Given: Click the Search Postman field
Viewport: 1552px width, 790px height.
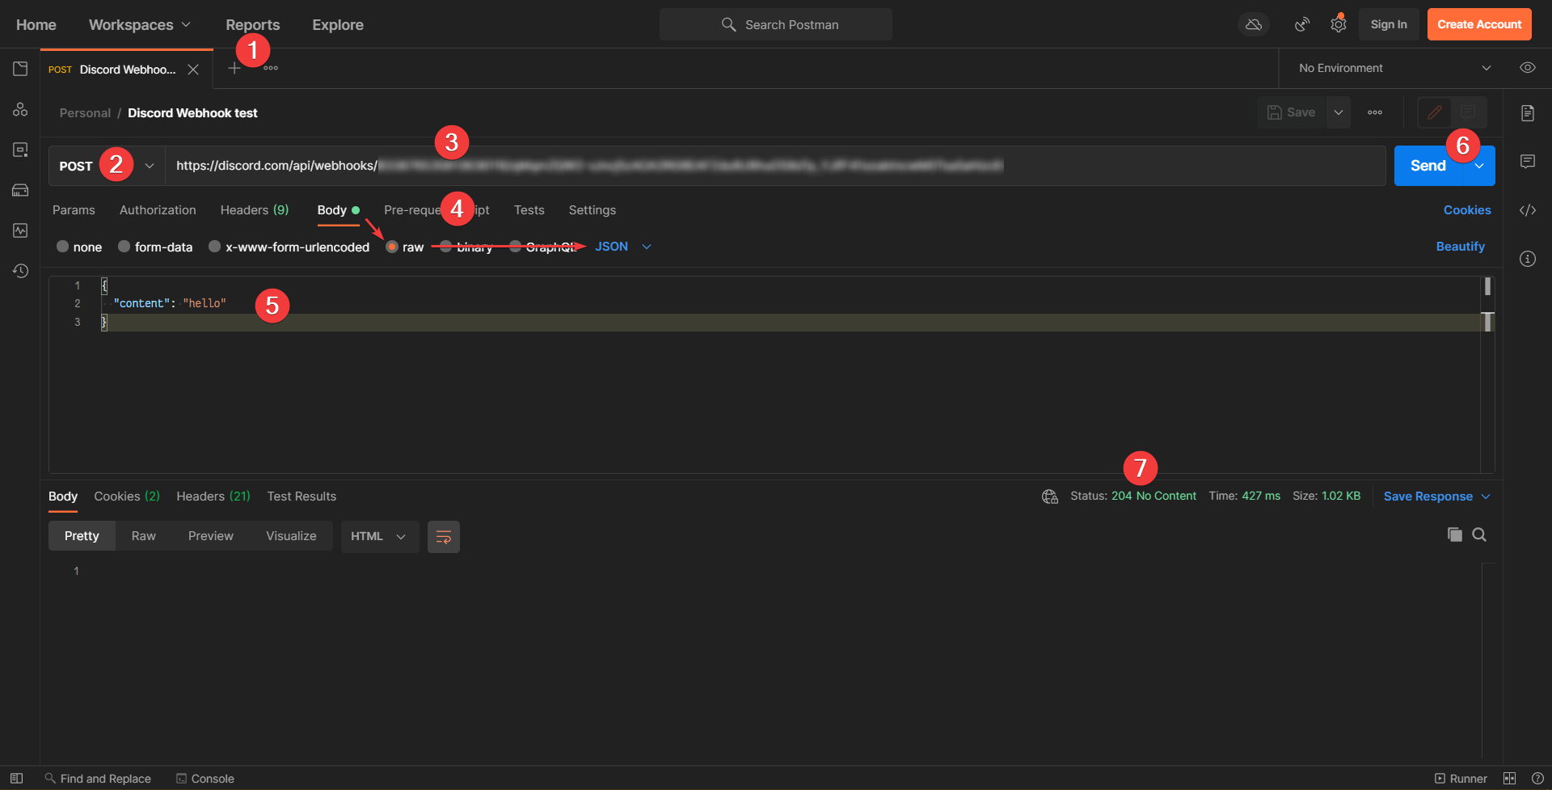Looking at the screenshot, I should [x=776, y=24].
